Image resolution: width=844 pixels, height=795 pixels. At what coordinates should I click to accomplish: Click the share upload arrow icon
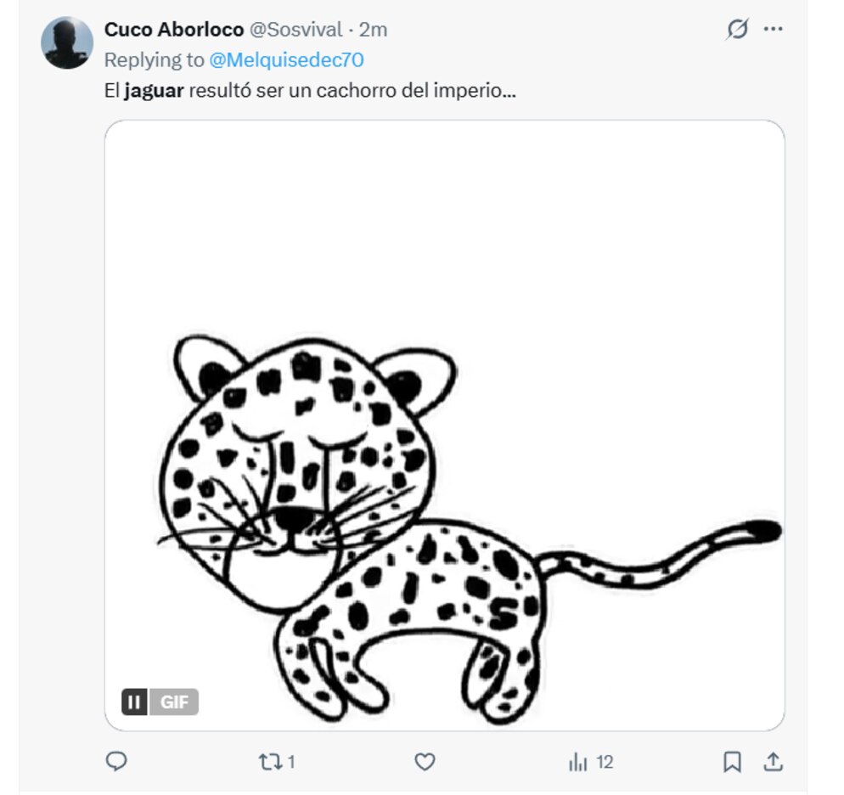pyautogui.click(x=773, y=762)
